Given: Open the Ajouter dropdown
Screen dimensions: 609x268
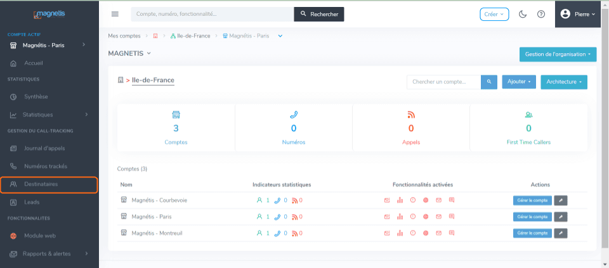Looking at the screenshot, I should coord(519,82).
